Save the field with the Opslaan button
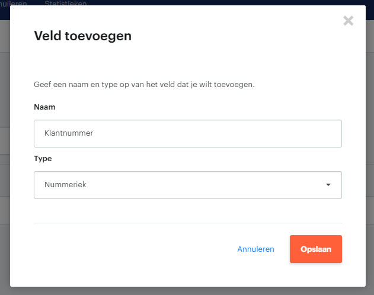This screenshot has height=295, width=374. (x=316, y=249)
